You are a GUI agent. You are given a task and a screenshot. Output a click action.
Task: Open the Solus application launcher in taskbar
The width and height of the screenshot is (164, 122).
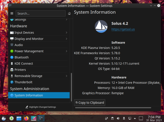tap(4, 118)
